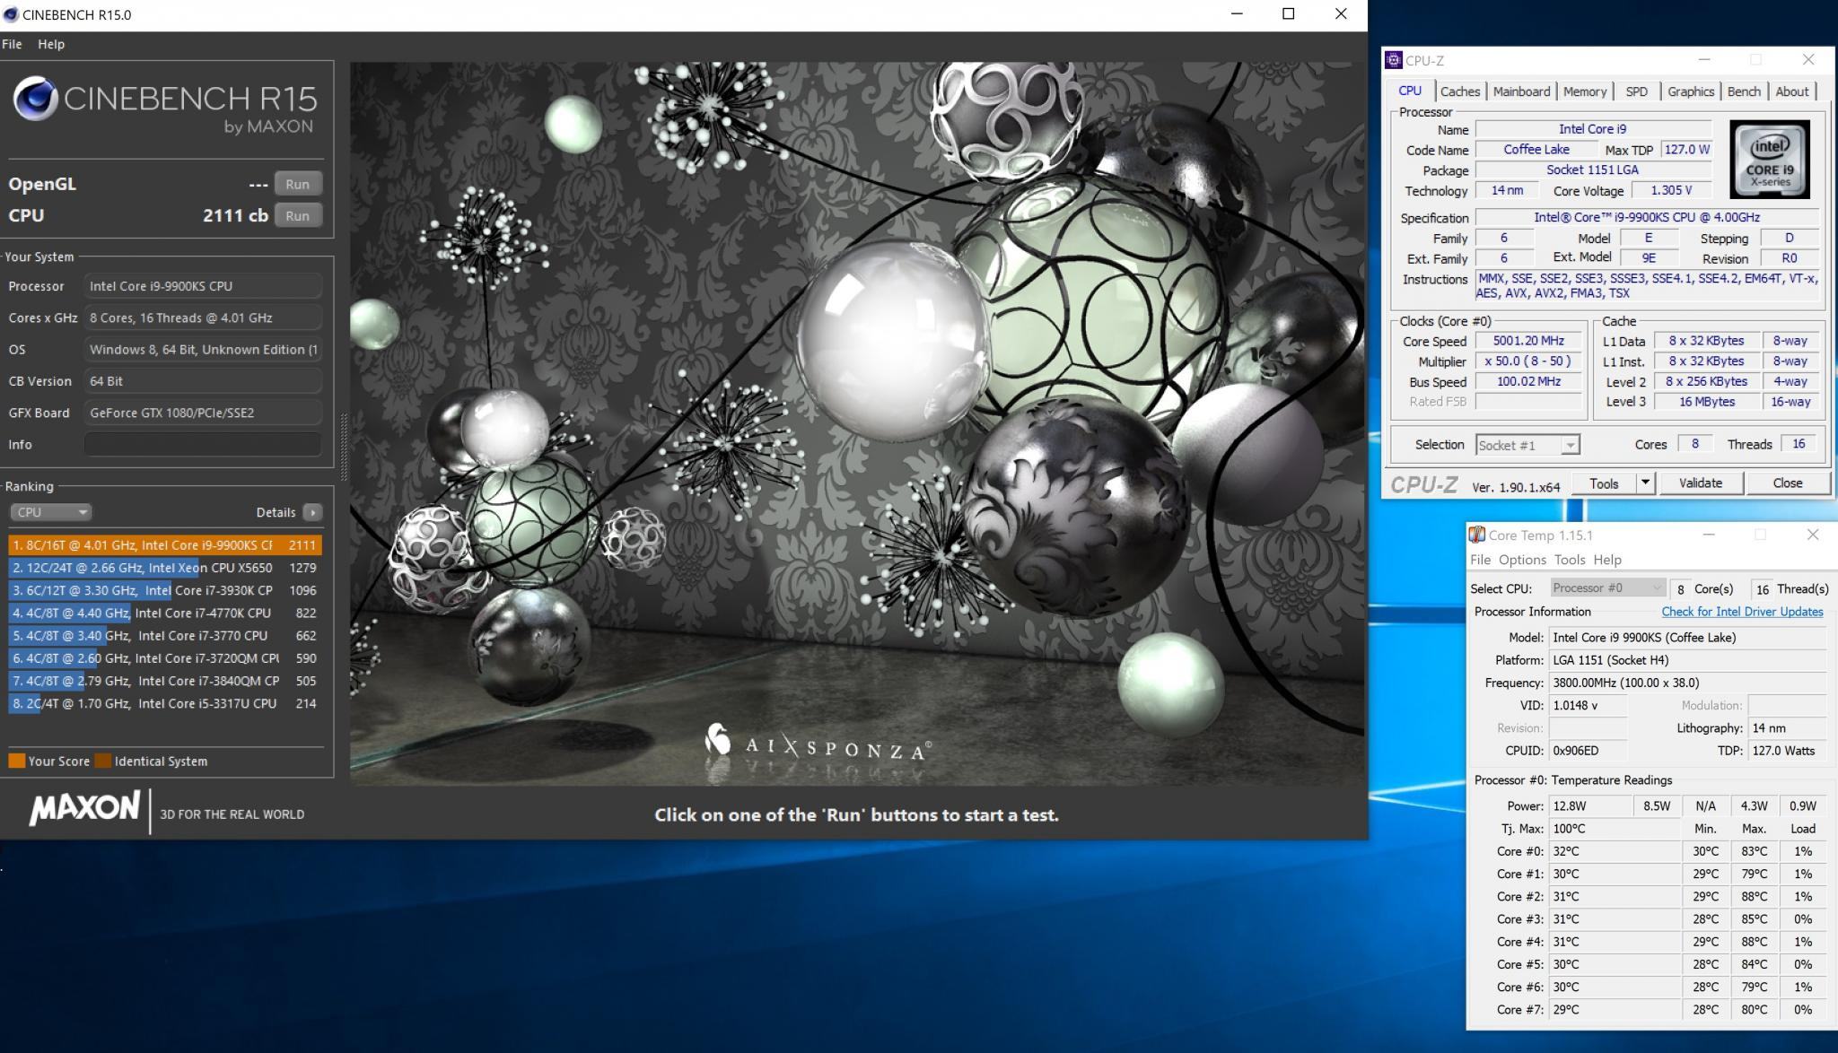This screenshot has width=1838, height=1053.
Task: Click the Frequency value 3800.00MHz in Core Temp
Action: (1688, 683)
